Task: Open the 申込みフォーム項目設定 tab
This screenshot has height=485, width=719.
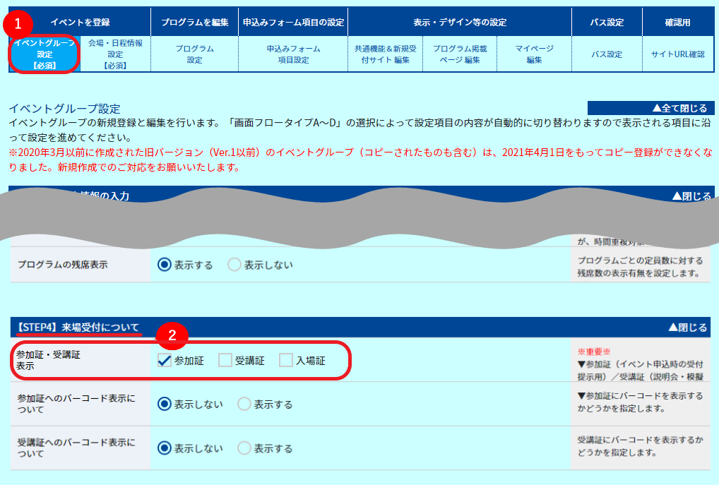Action: [x=294, y=54]
